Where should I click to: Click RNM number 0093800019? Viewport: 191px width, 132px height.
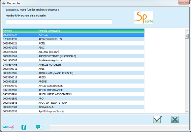10,77
